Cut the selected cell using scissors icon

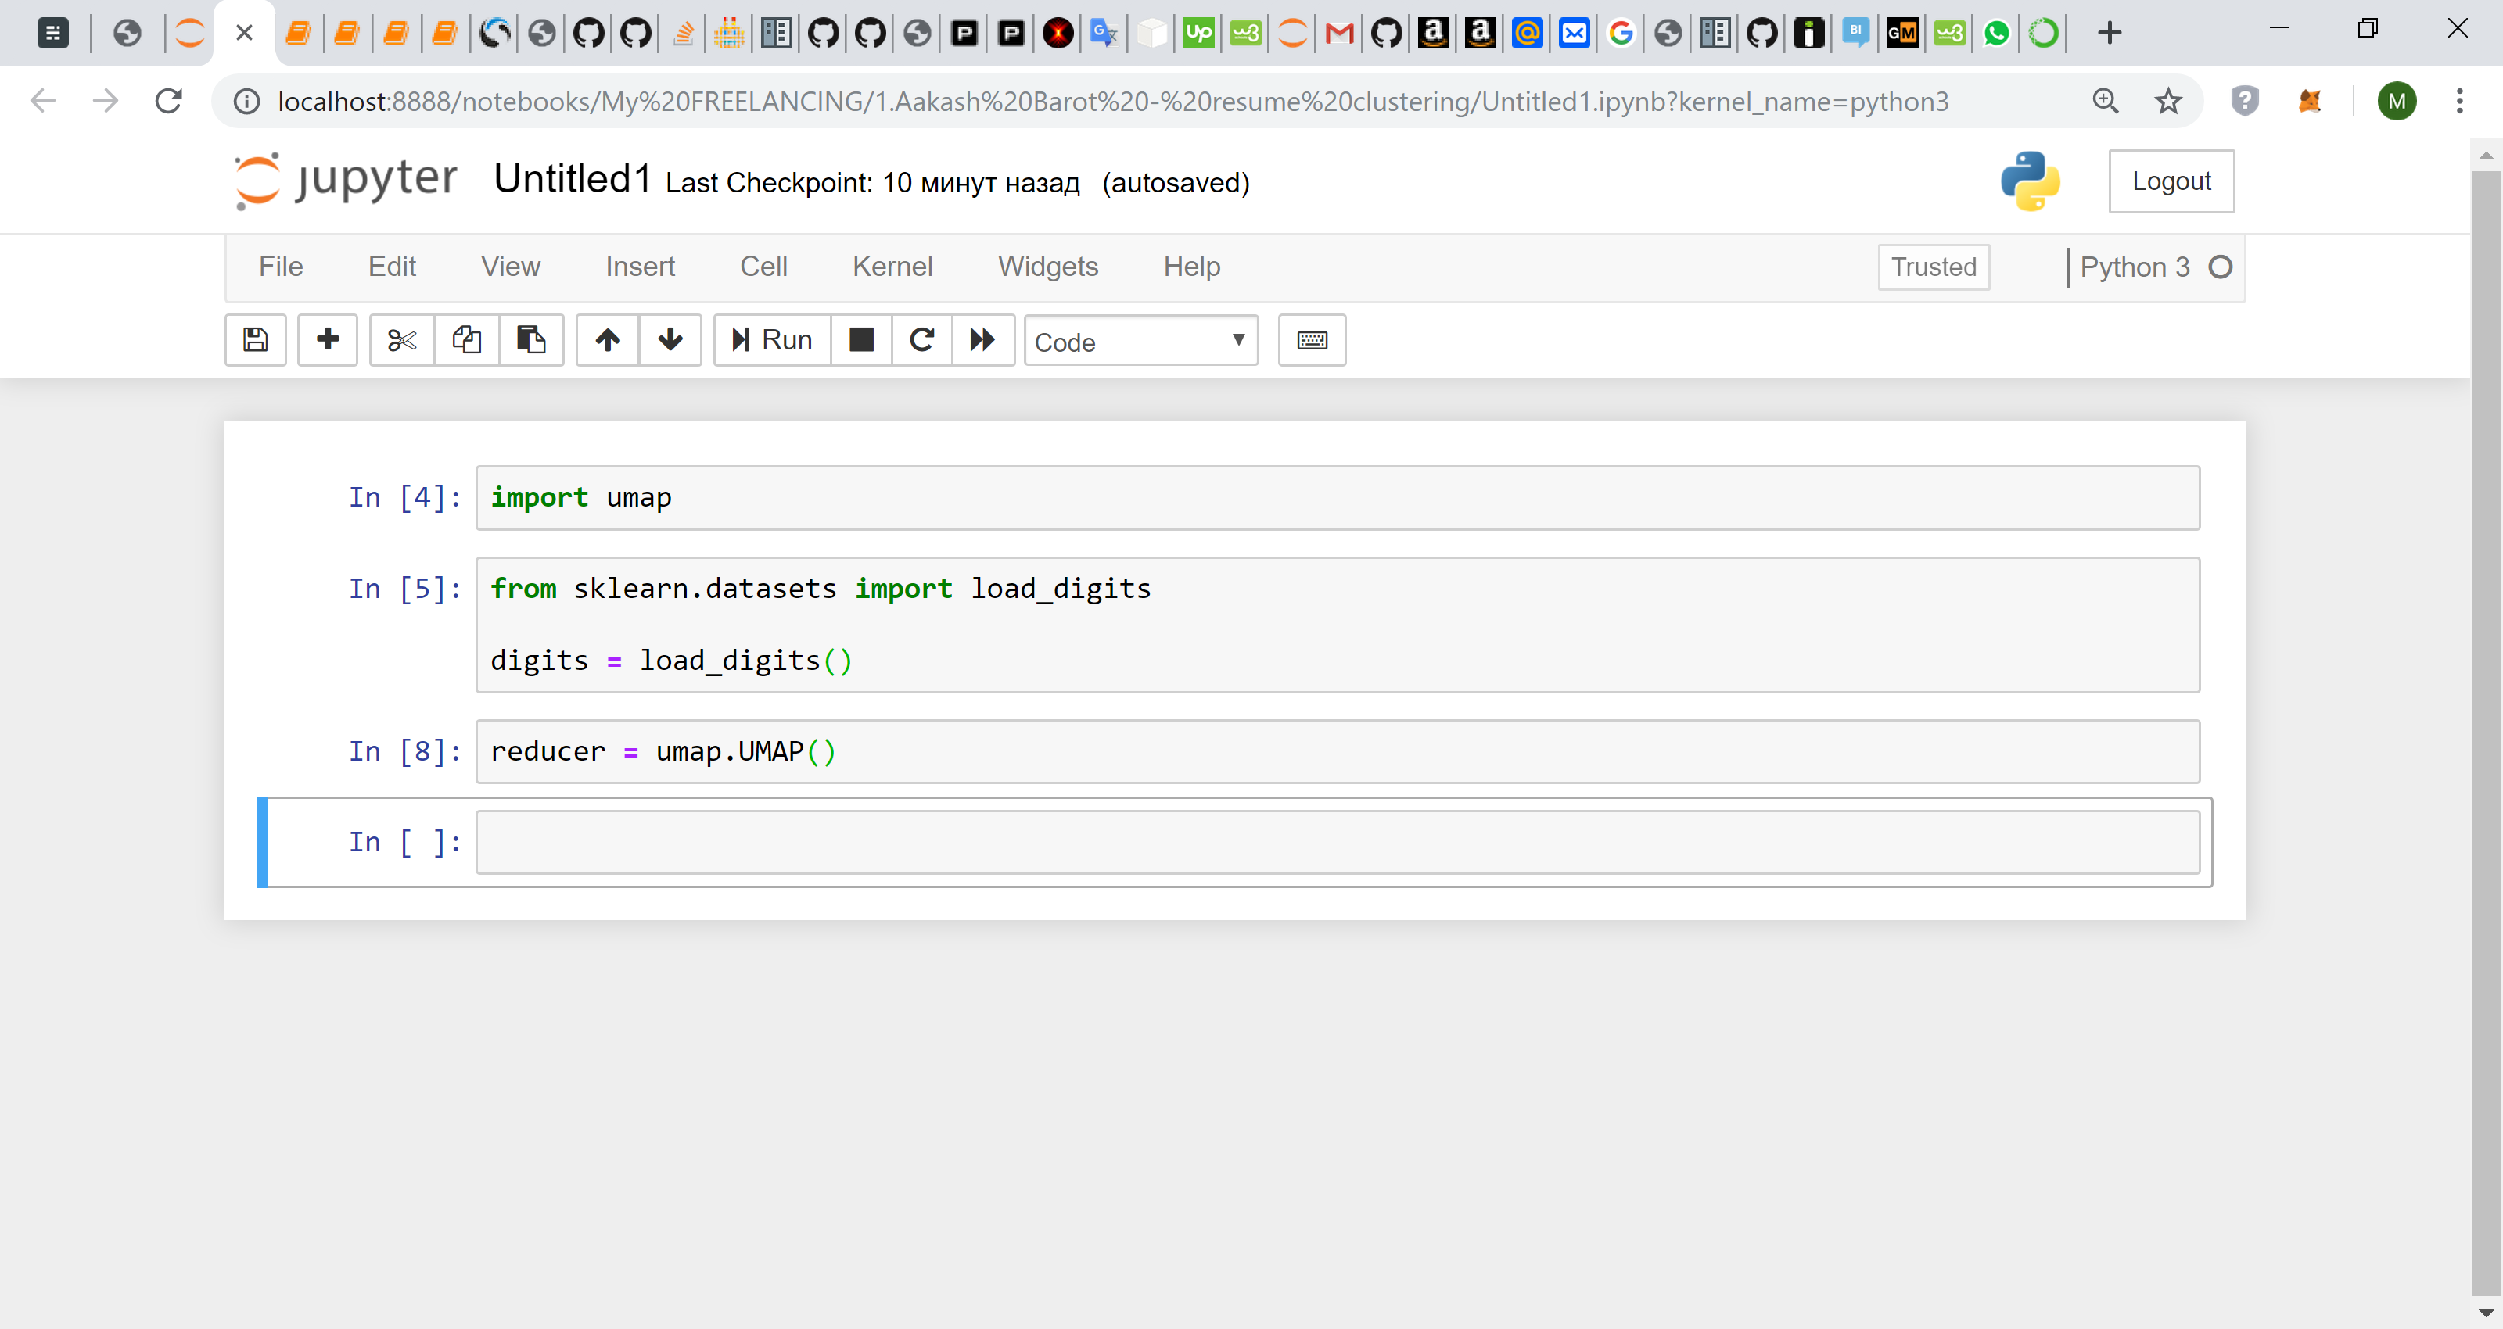click(x=400, y=340)
